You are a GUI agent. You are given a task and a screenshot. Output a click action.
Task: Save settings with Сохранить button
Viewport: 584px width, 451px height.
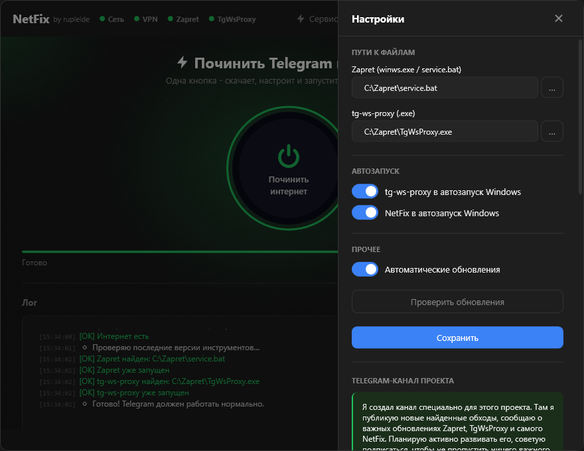(x=457, y=338)
